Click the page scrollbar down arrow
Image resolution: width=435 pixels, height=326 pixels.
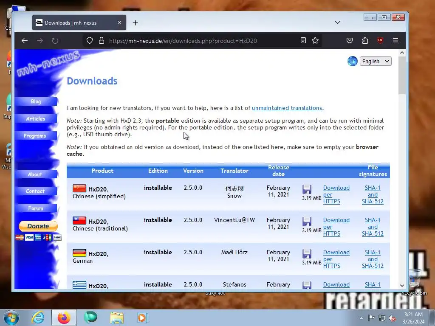402,286
